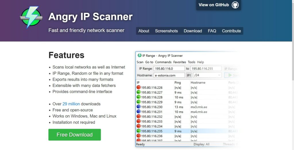
Task: Open the Contribute navigation tab
Action: point(231,31)
